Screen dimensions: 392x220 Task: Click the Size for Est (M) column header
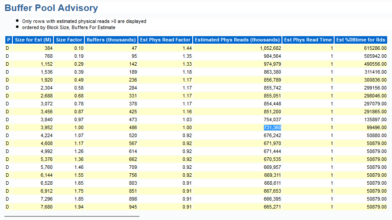[34, 40]
